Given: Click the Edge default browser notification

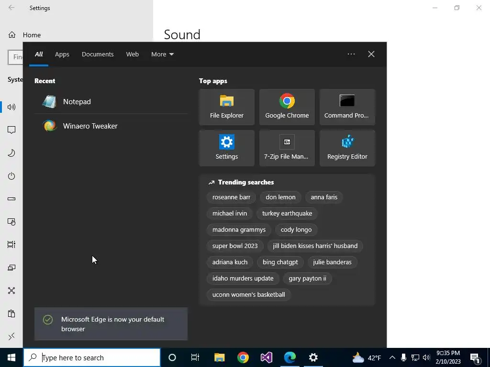Looking at the screenshot, I should pyautogui.click(x=111, y=324).
